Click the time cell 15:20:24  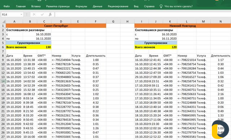155,116
